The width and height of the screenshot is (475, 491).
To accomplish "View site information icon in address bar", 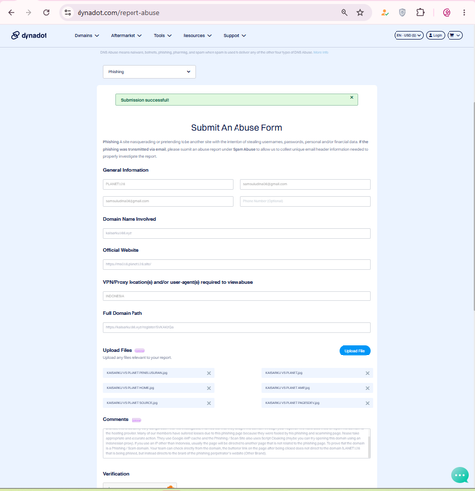I will (x=68, y=13).
